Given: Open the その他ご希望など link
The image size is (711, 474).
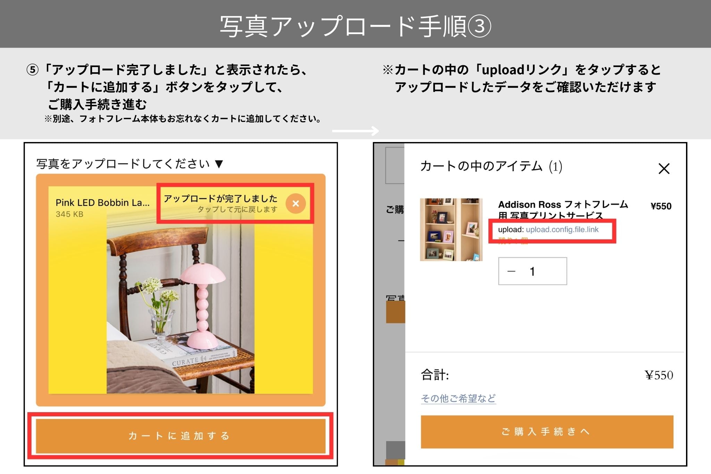Looking at the screenshot, I should pyautogui.click(x=458, y=398).
